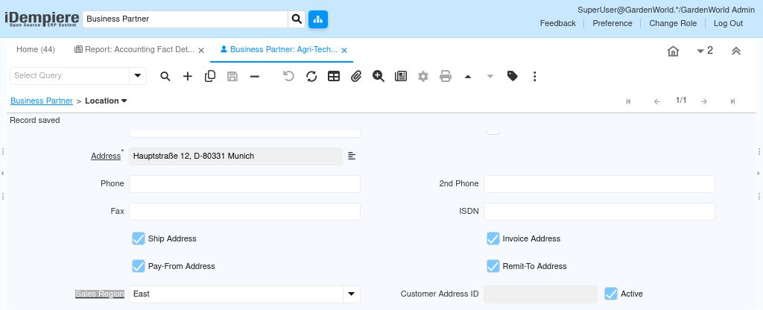This screenshot has height=310, width=763.
Task: Click into the Phone input field
Action: 244,184
